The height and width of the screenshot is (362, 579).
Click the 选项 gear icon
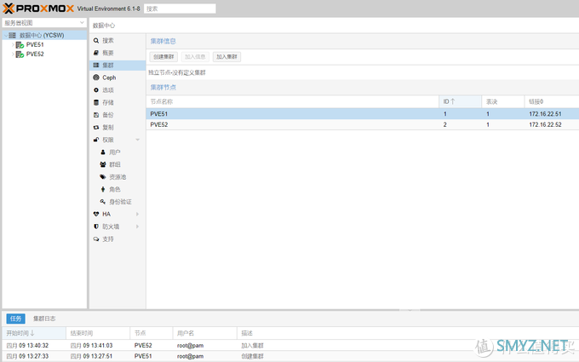tap(96, 90)
